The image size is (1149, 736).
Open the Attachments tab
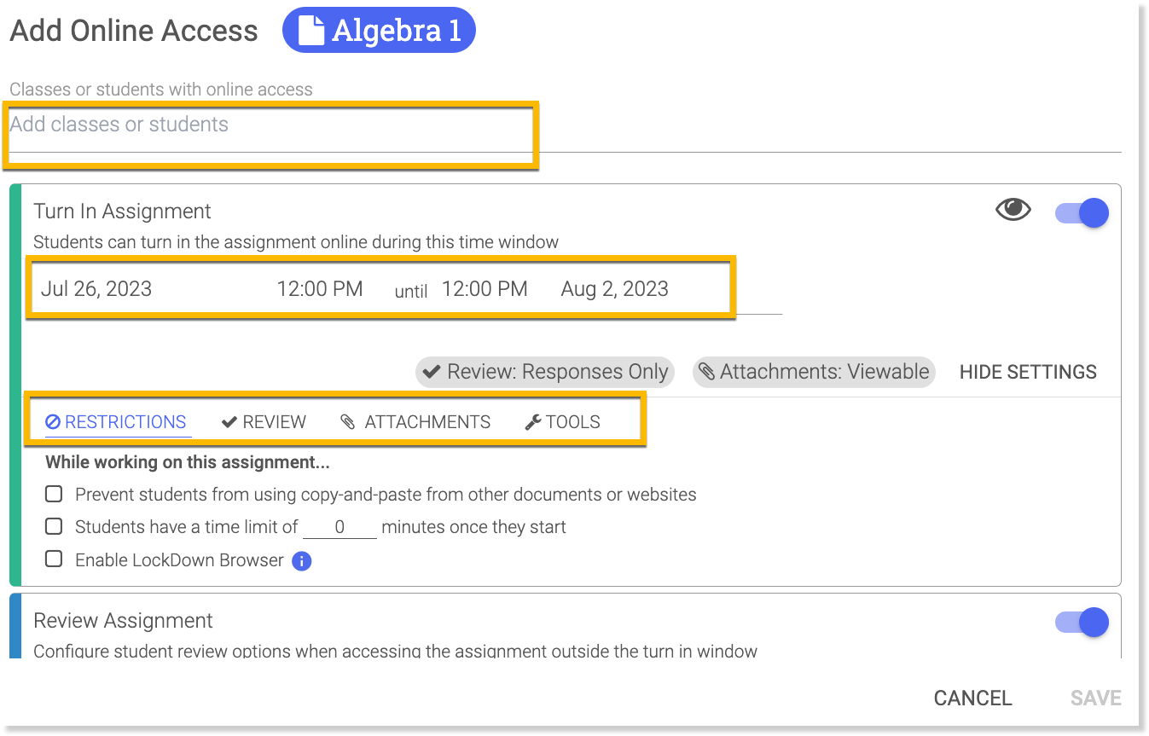click(x=415, y=422)
